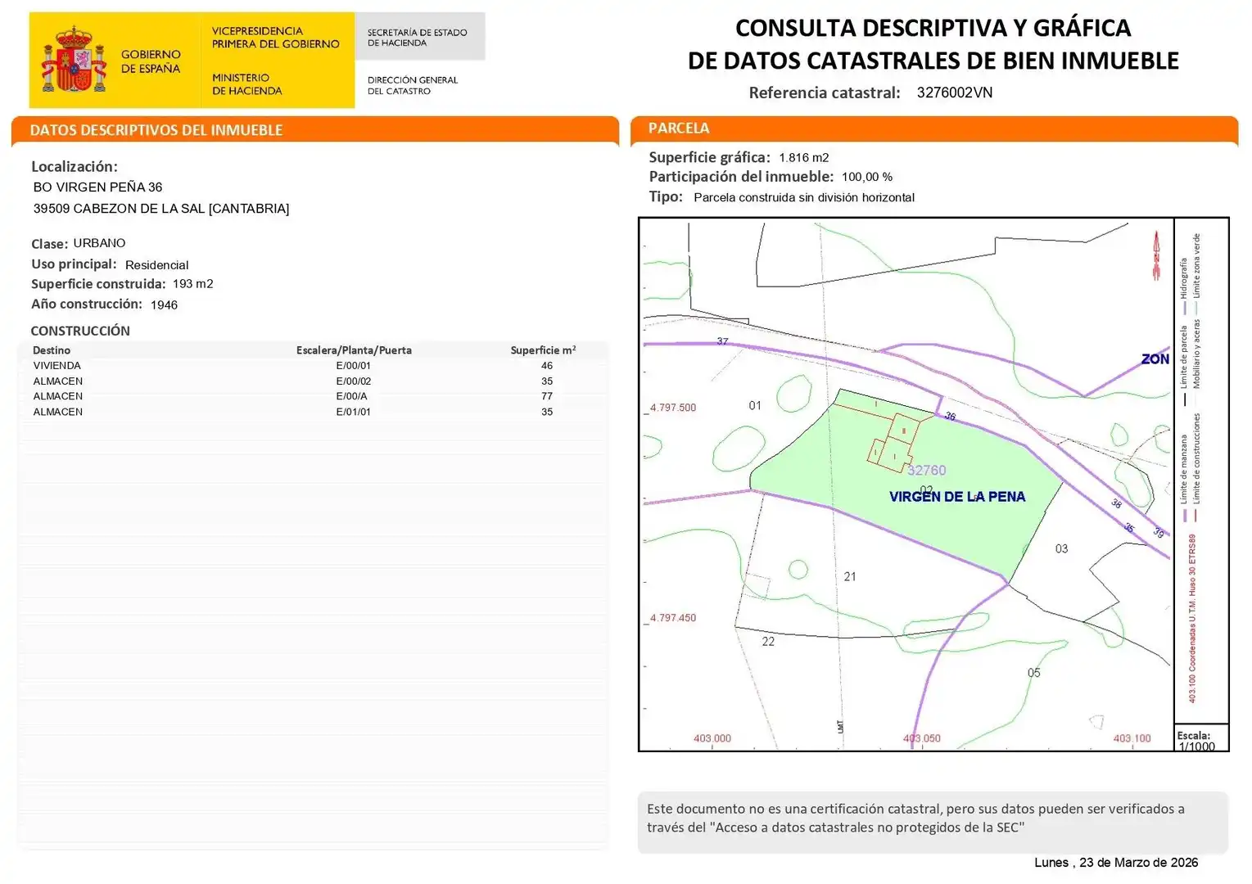Select the 'MINISTERIO DE HACIENDA' text
This screenshot has width=1252, height=884.
tap(246, 84)
